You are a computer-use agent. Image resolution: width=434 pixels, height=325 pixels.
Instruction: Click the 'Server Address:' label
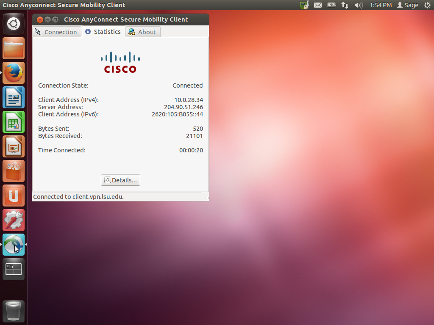pos(61,107)
